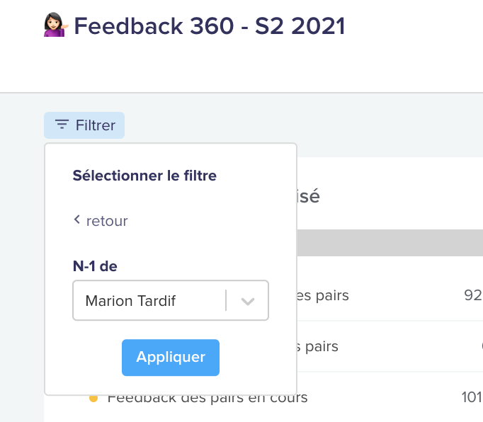Open the N-1 de combo box
This screenshot has height=422, width=483.
171,300
